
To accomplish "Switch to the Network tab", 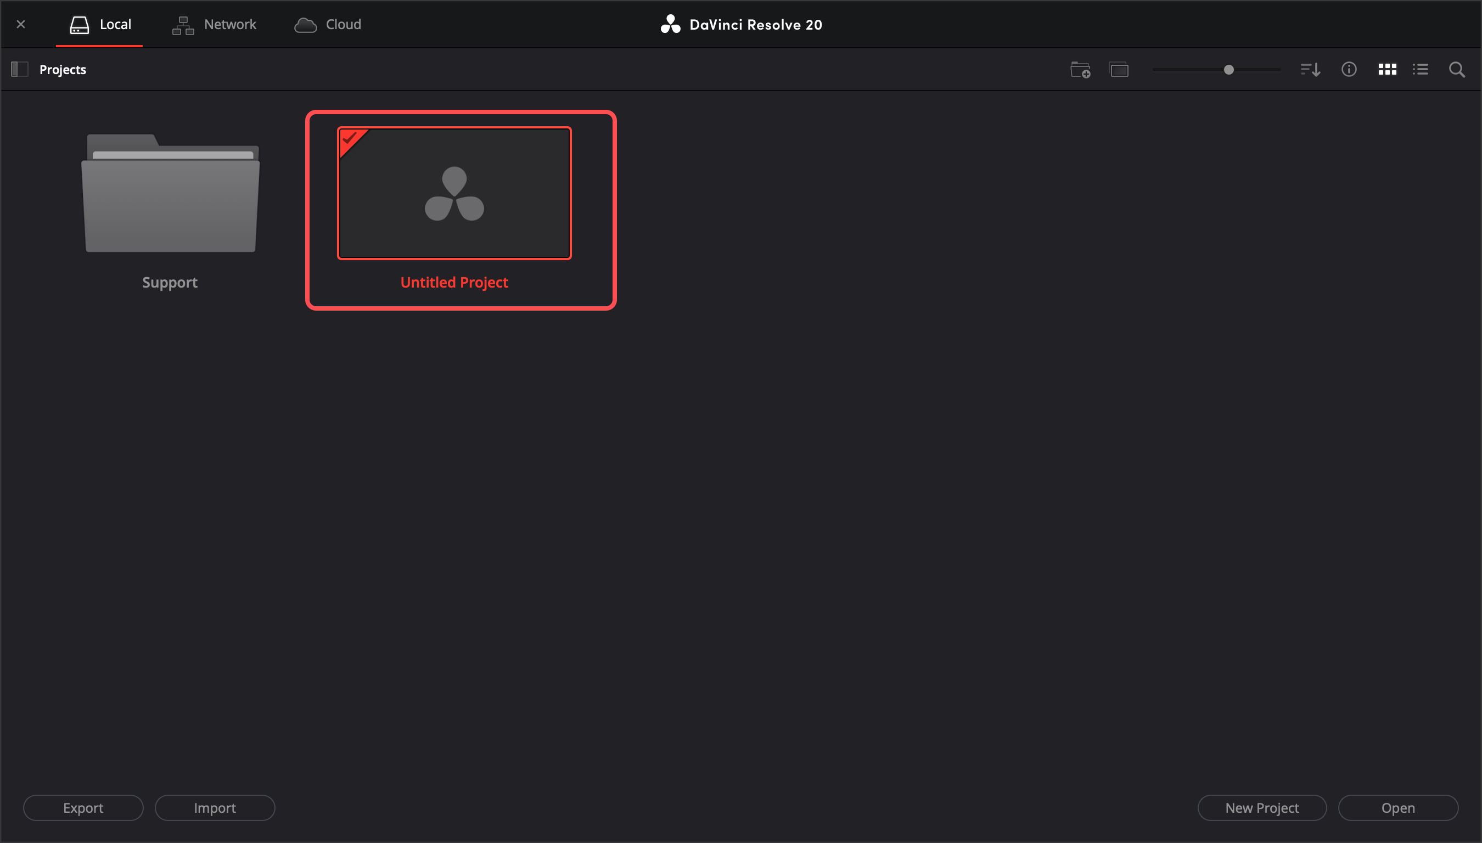I will click(x=214, y=24).
